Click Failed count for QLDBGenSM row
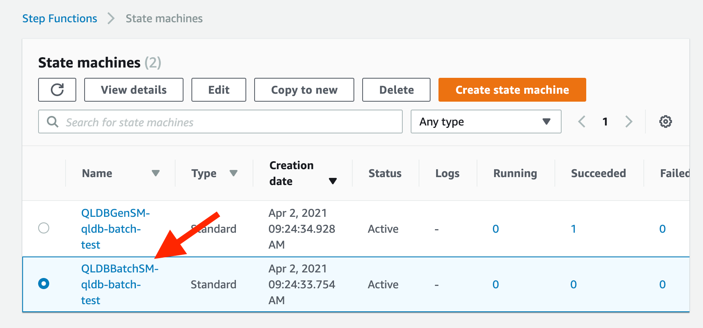The height and width of the screenshot is (328, 703). click(662, 229)
